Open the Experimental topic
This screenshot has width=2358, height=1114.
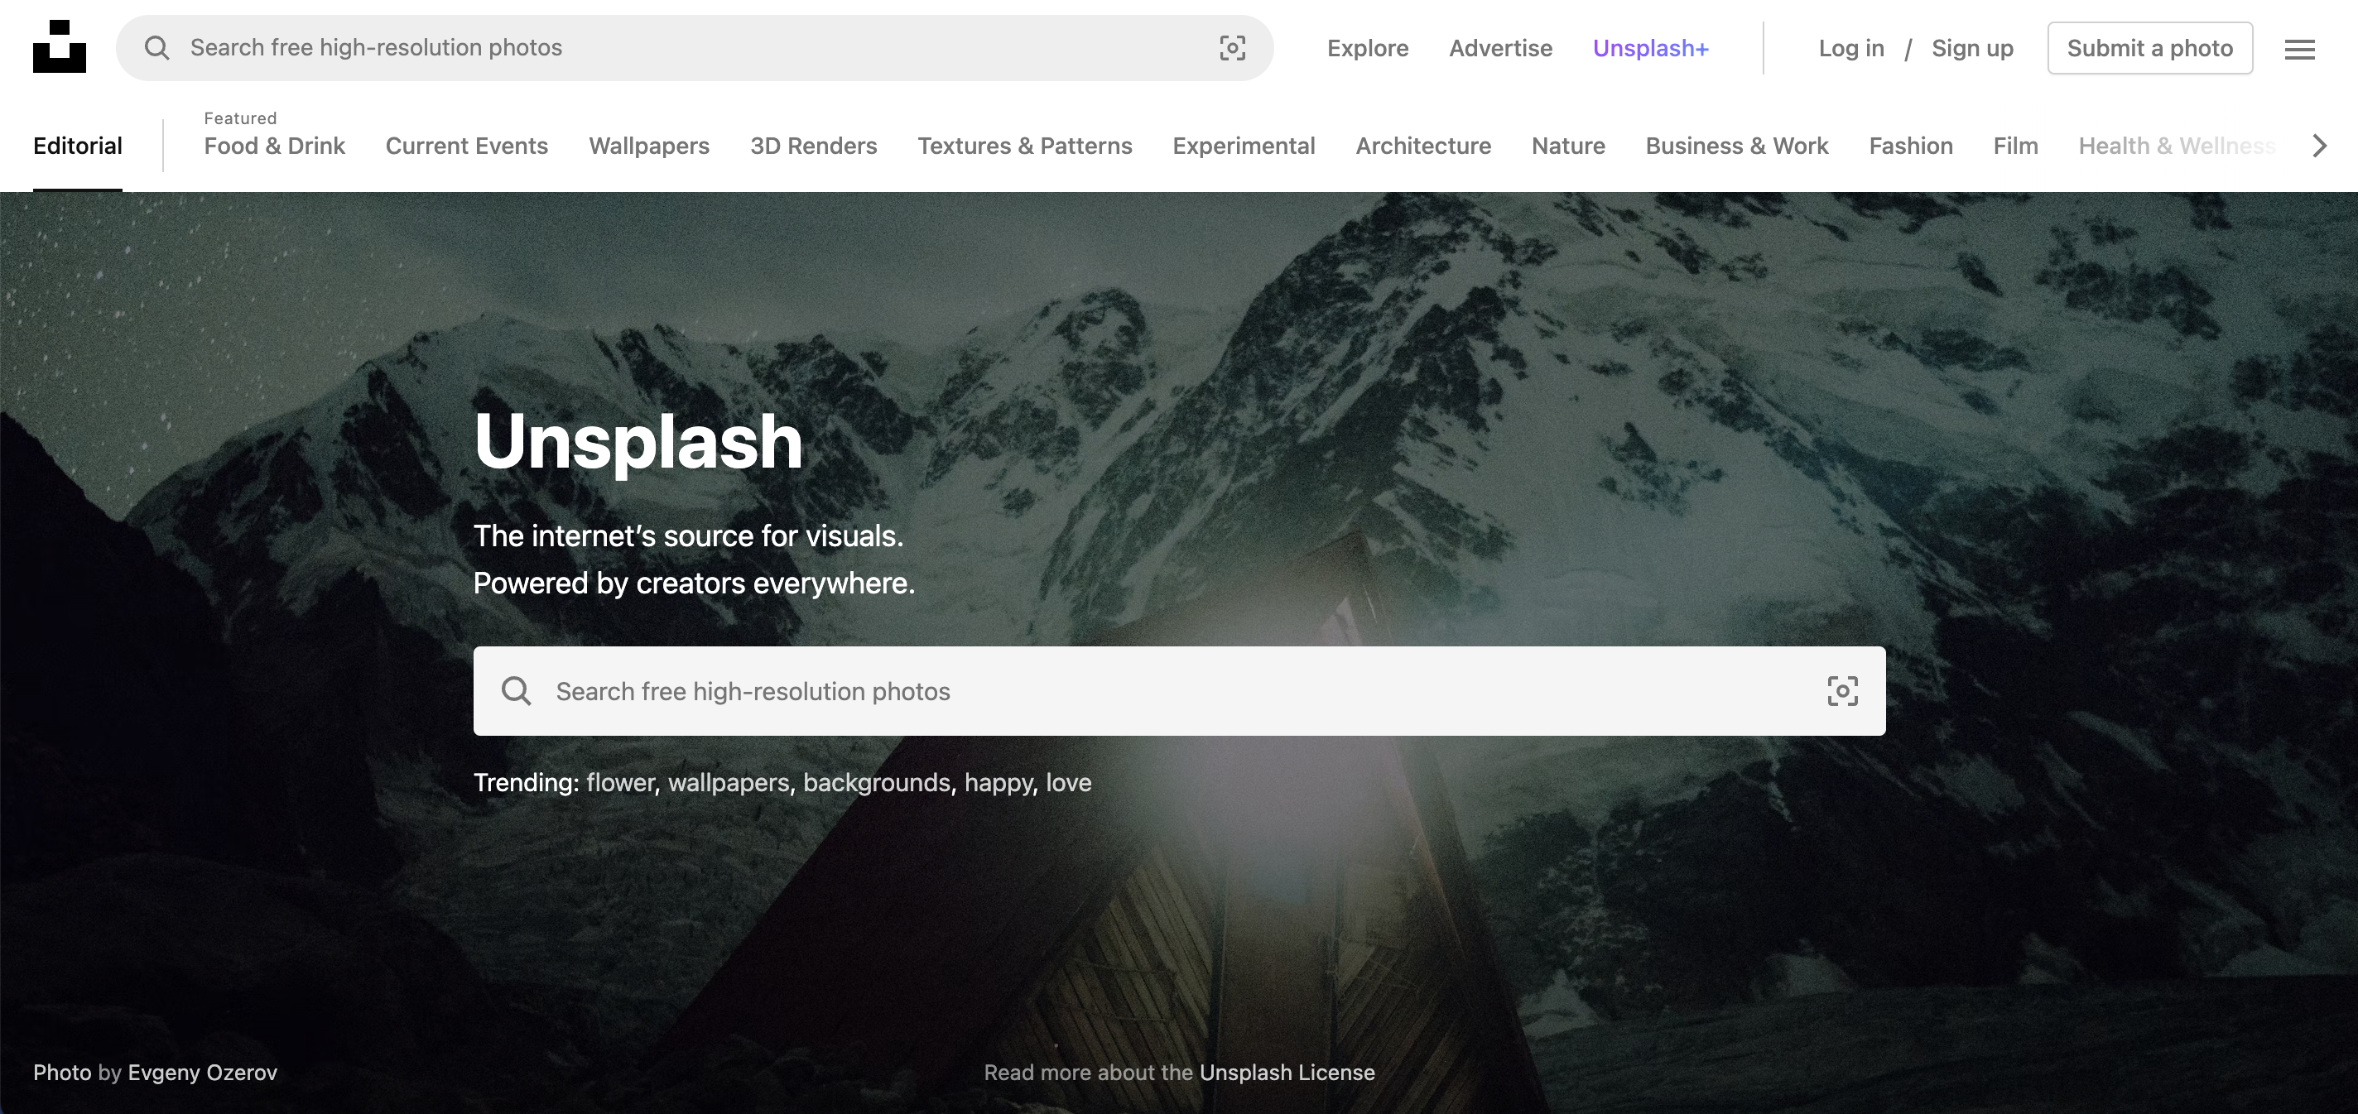tap(1244, 146)
